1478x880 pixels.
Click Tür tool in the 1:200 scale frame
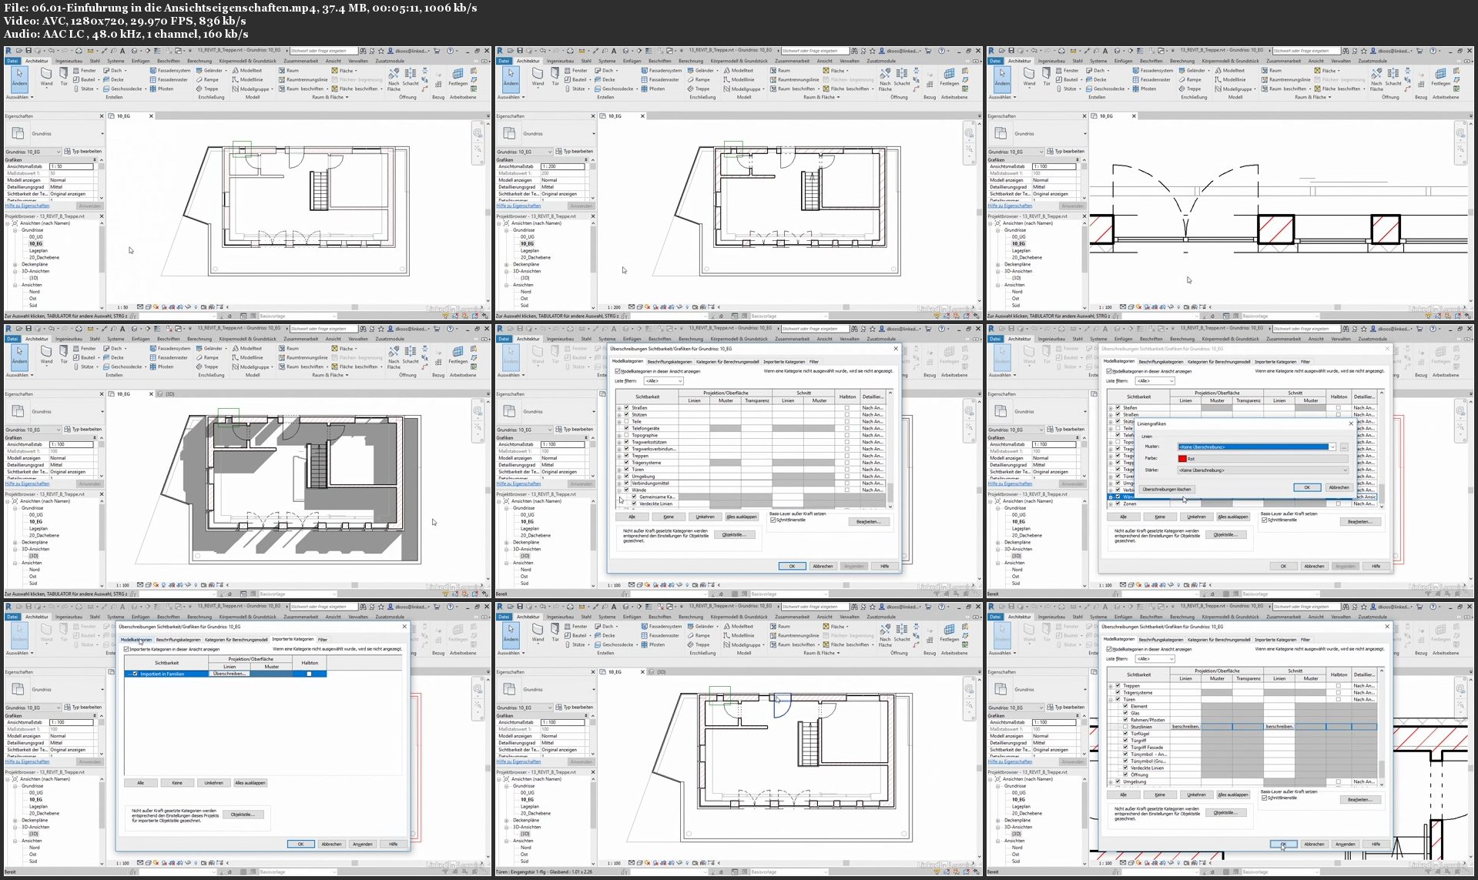click(555, 75)
